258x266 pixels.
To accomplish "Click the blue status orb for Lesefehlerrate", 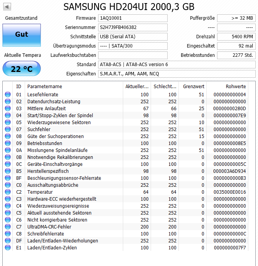I will click(x=8, y=94).
